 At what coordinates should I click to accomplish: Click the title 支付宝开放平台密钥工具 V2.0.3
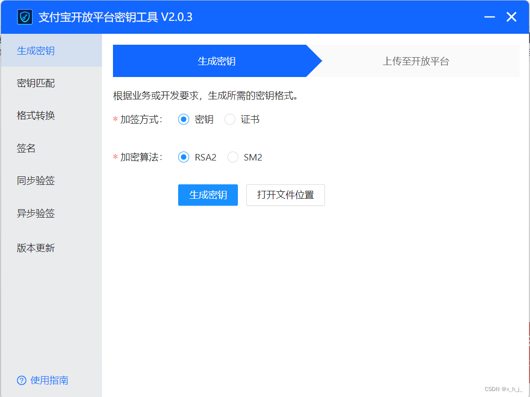(115, 17)
